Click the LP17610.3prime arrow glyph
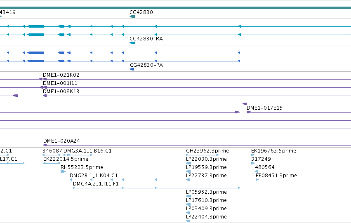The image size is (351, 223). click(x=188, y=204)
